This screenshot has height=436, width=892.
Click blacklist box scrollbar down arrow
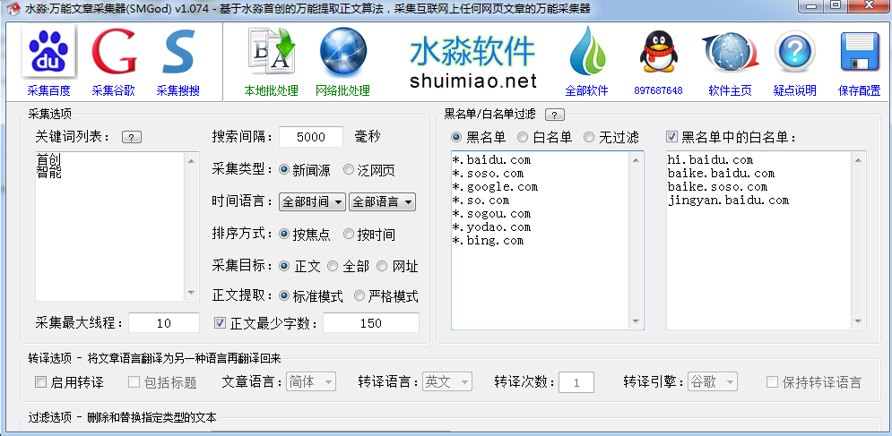pos(636,321)
